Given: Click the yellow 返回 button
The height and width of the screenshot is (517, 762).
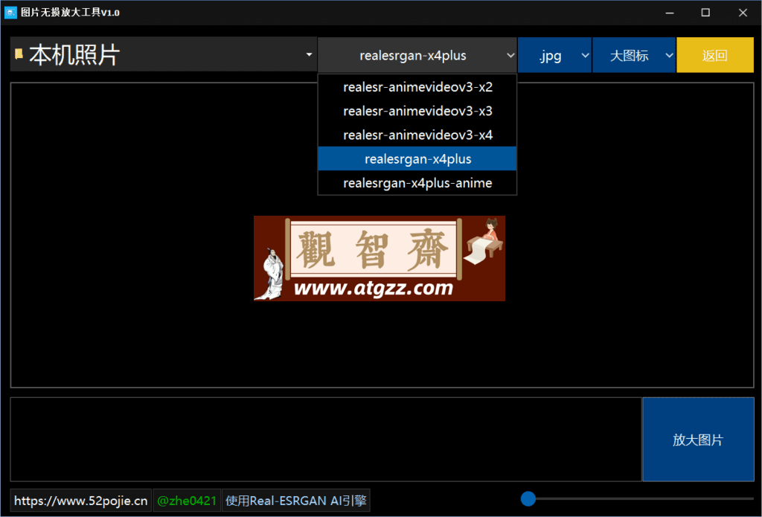Looking at the screenshot, I should pyautogui.click(x=715, y=55).
